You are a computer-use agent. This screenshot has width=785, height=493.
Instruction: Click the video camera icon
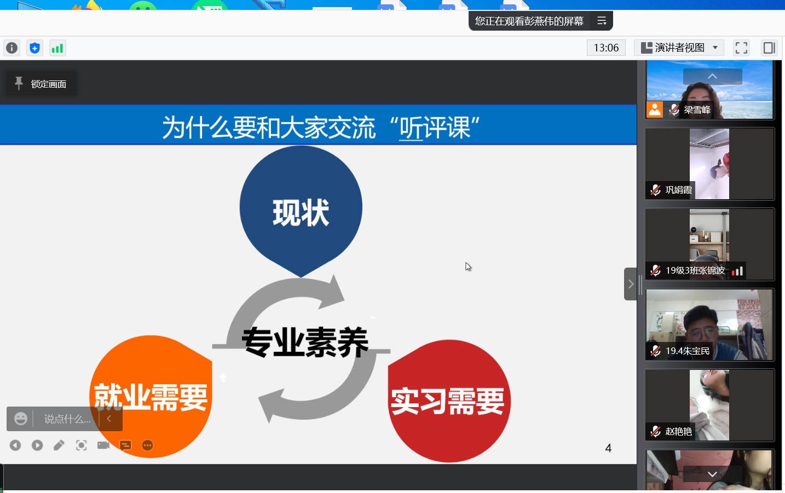click(x=103, y=445)
